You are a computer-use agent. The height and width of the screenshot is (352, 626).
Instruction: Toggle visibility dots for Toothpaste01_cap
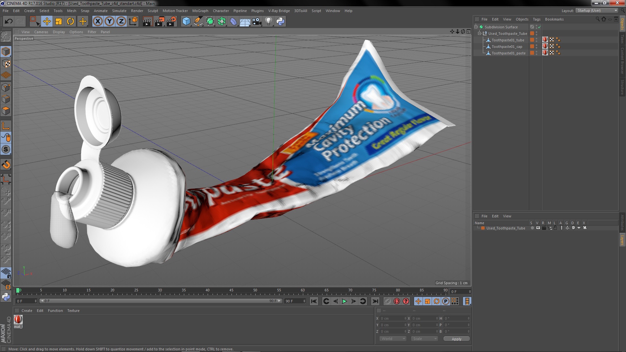point(537,46)
